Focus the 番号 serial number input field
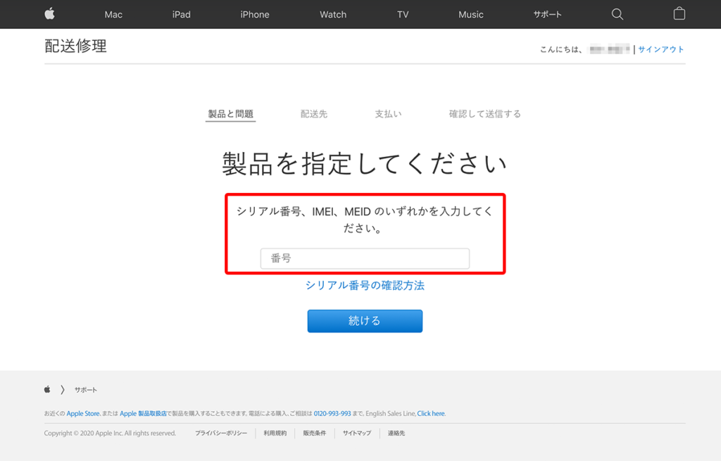The height and width of the screenshot is (461, 721). pos(365,258)
